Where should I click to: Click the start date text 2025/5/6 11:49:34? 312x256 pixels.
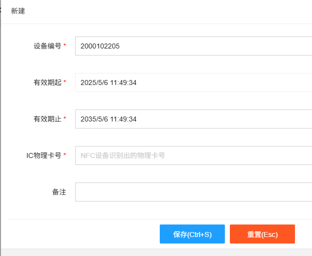(x=108, y=82)
